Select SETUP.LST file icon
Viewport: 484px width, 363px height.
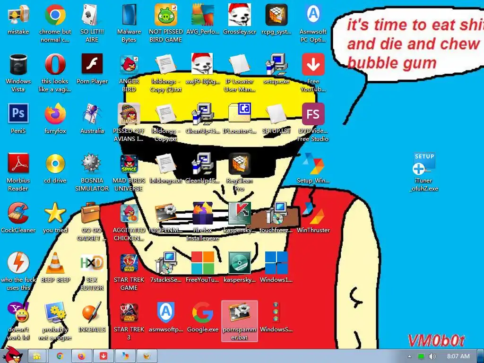tap(276, 114)
